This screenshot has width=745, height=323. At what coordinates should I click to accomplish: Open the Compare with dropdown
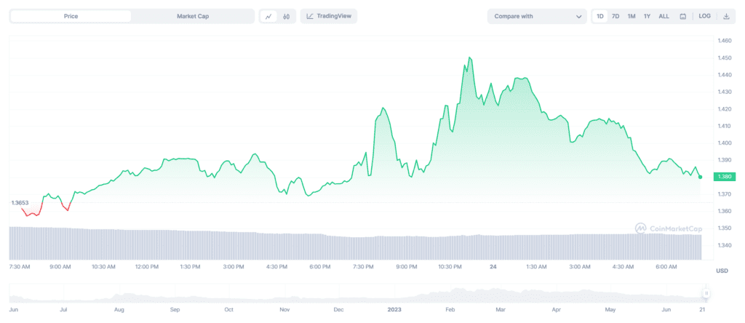537,16
